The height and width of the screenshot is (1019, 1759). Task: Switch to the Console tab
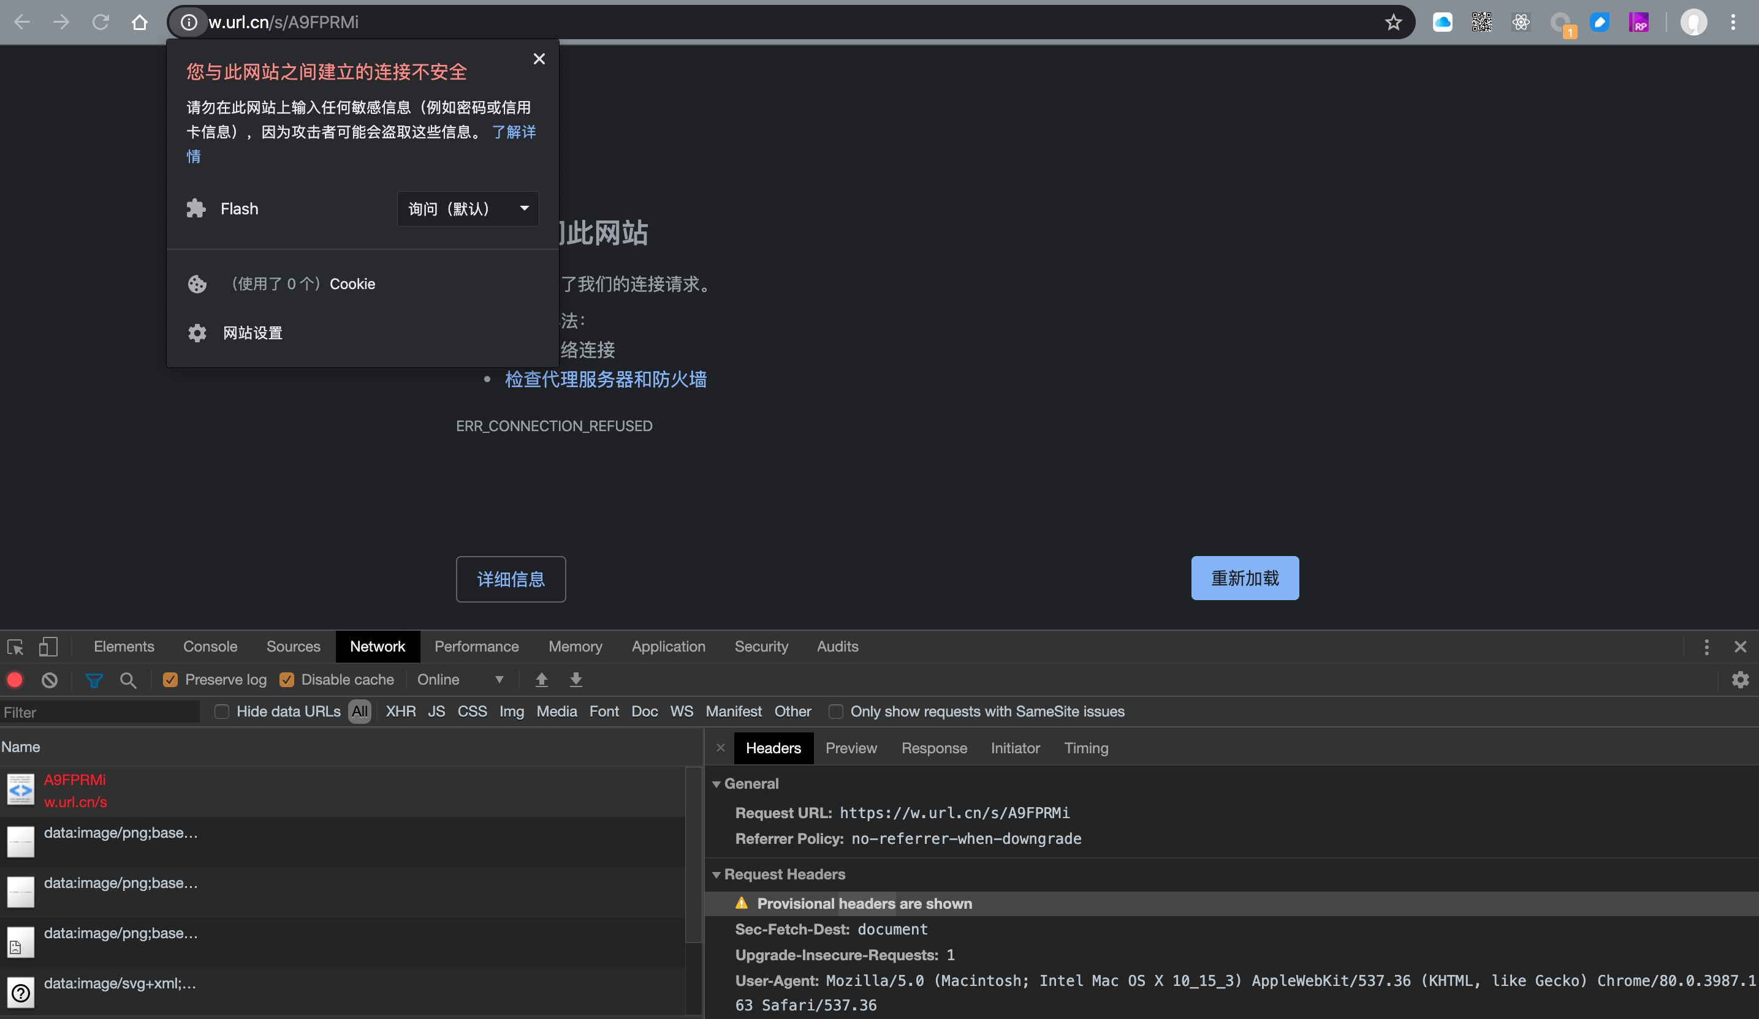click(x=210, y=647)
